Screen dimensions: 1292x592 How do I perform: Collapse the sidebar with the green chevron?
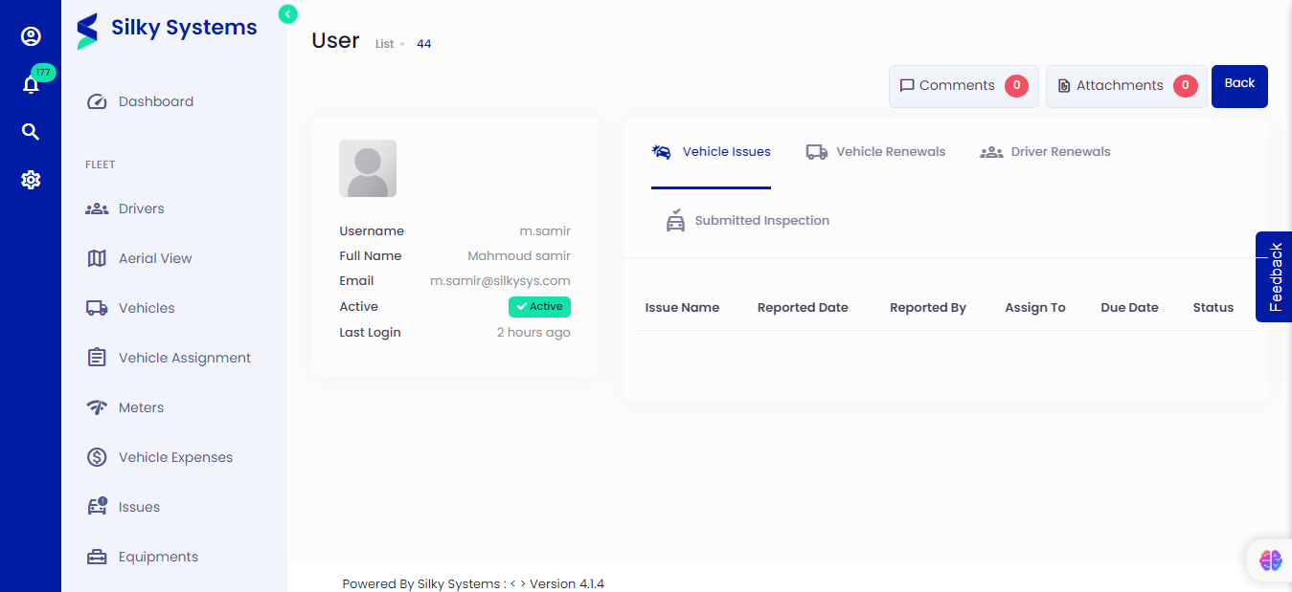[287, 14]
